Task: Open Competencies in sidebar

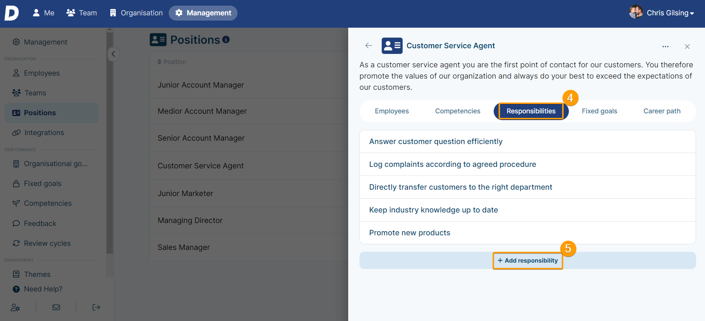Action: (x=51, y=204)
